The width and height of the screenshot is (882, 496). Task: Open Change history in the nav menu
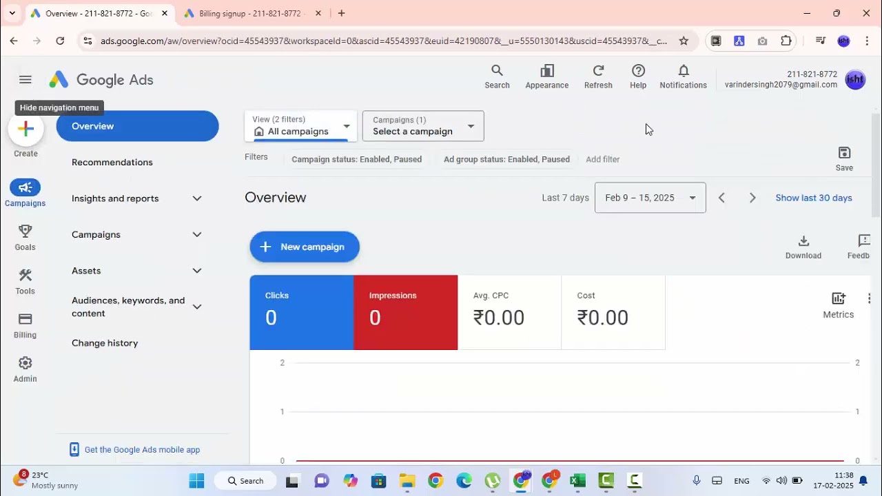105,343
